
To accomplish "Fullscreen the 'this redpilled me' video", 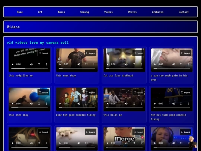I will pos(39,65).
